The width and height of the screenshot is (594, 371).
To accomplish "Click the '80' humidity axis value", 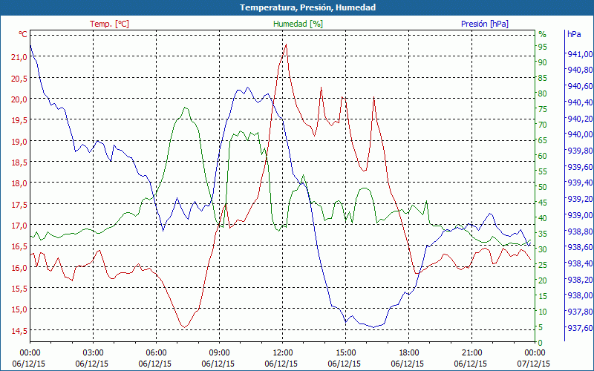I will [x=543, y=93].
